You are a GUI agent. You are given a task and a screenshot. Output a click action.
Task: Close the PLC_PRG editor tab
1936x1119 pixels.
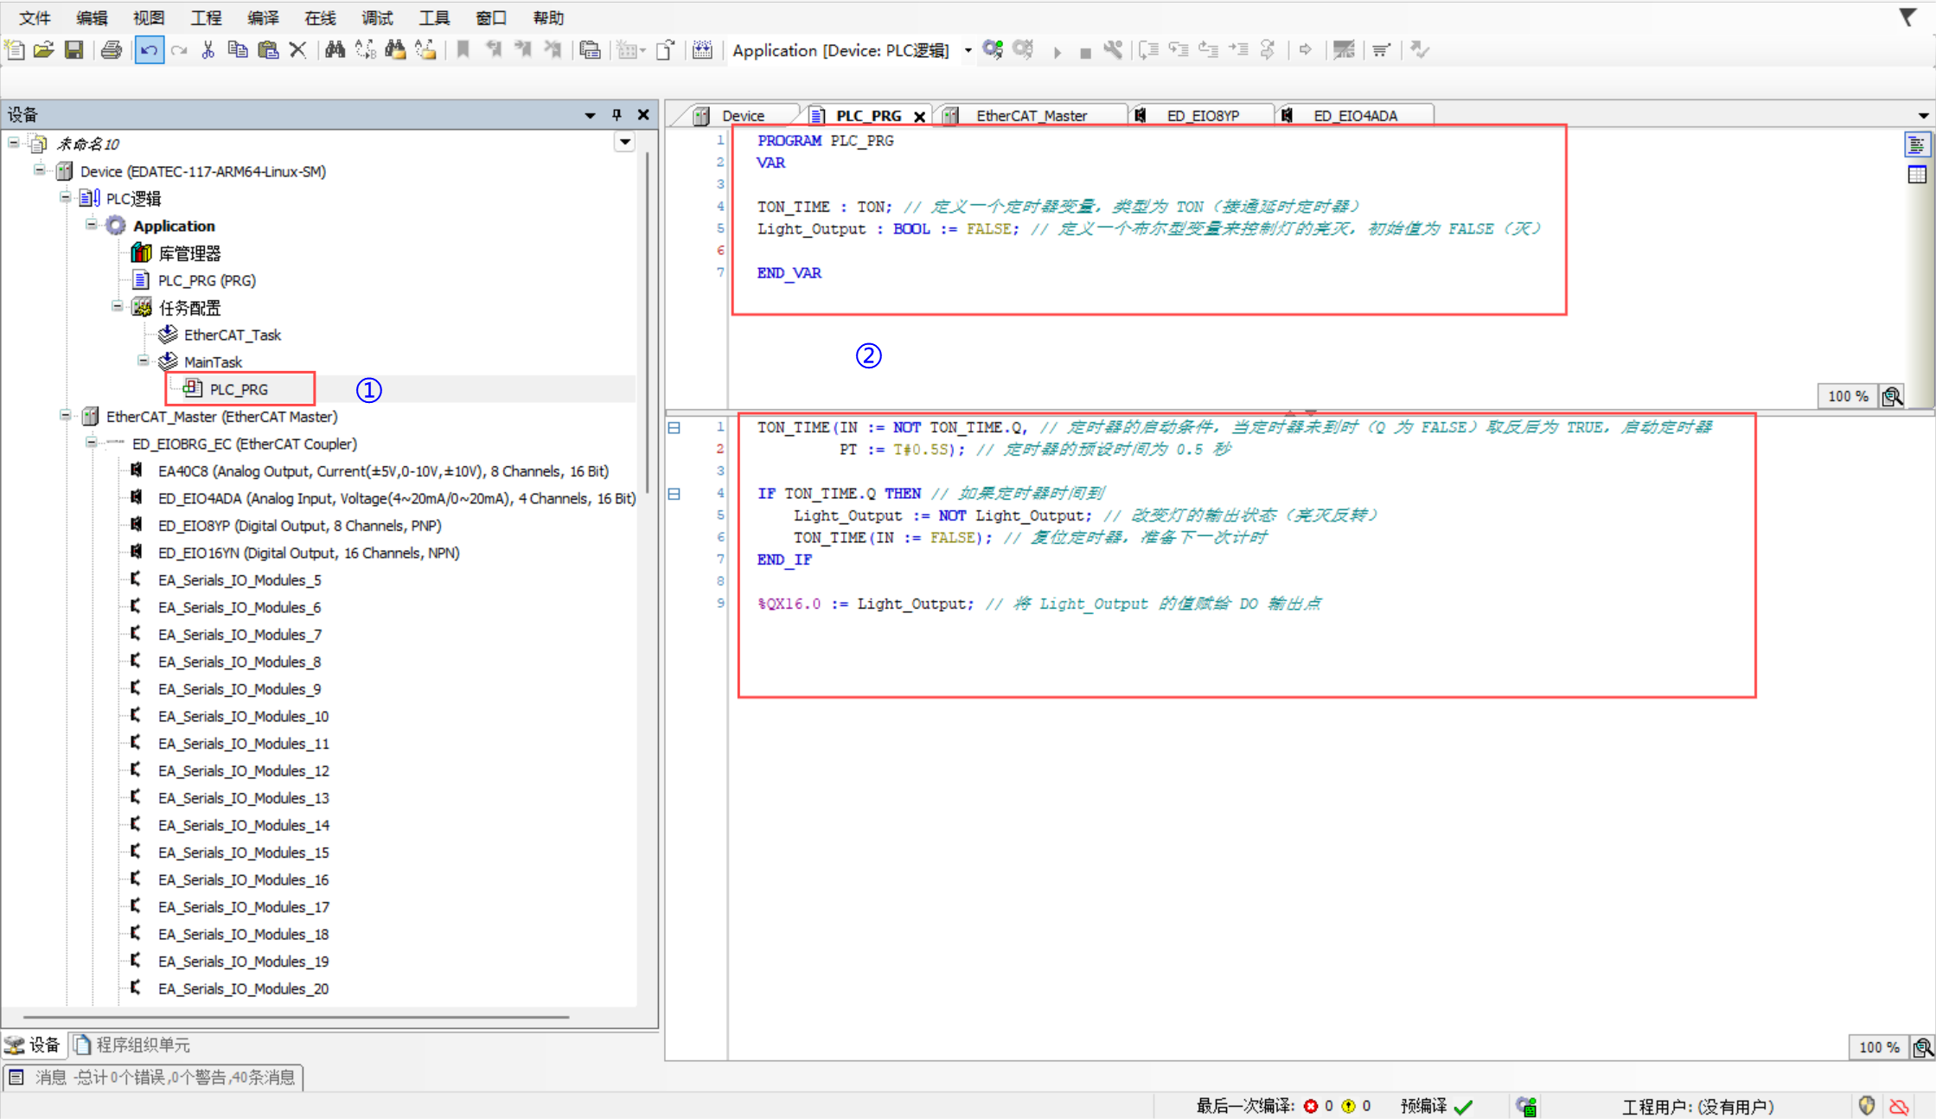(x=920, y=116)
